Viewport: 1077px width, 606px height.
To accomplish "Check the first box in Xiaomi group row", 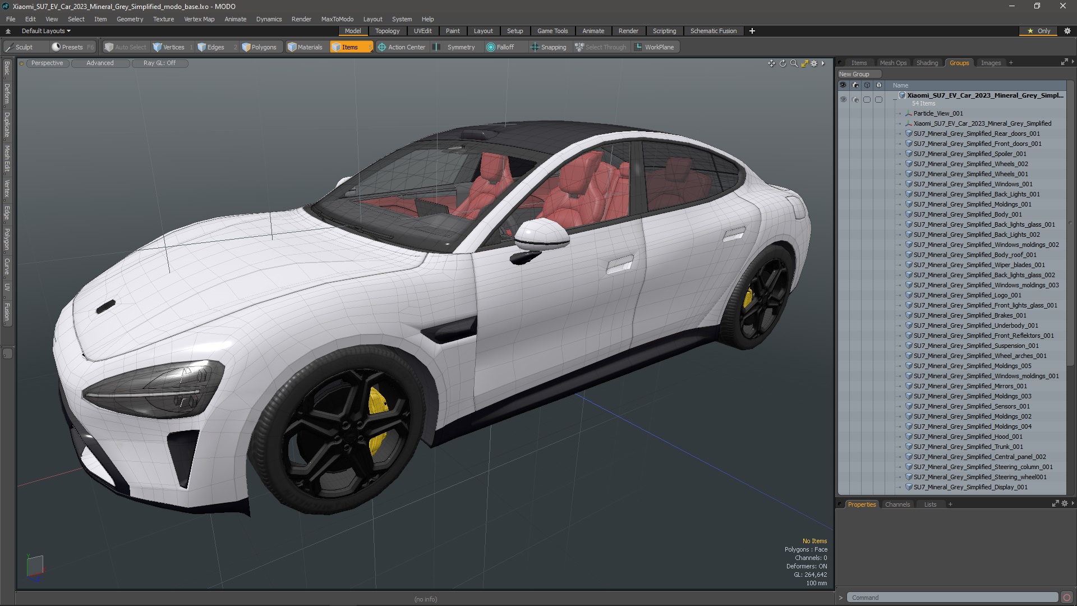I will (867, 99).
